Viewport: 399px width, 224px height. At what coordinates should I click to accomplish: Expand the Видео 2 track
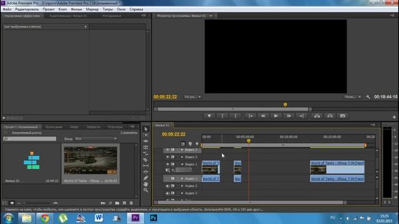pyautogui.click(x=182, y=157)
